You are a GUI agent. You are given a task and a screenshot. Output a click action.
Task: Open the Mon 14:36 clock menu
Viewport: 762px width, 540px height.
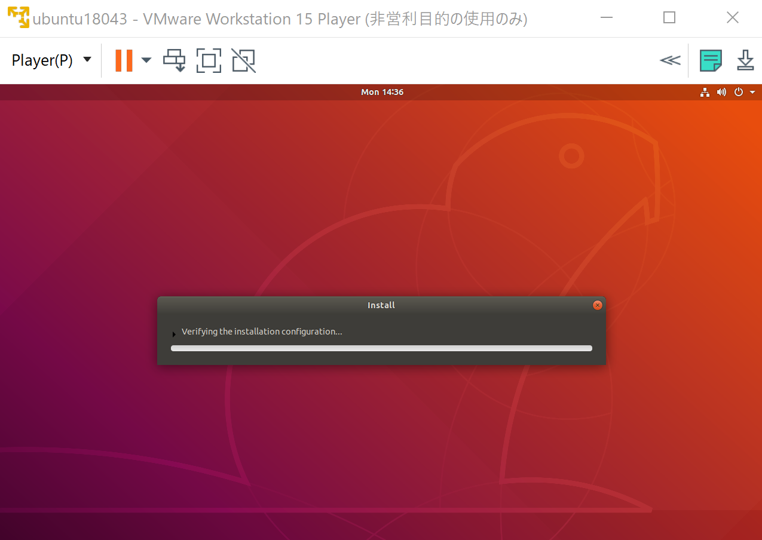382,92
